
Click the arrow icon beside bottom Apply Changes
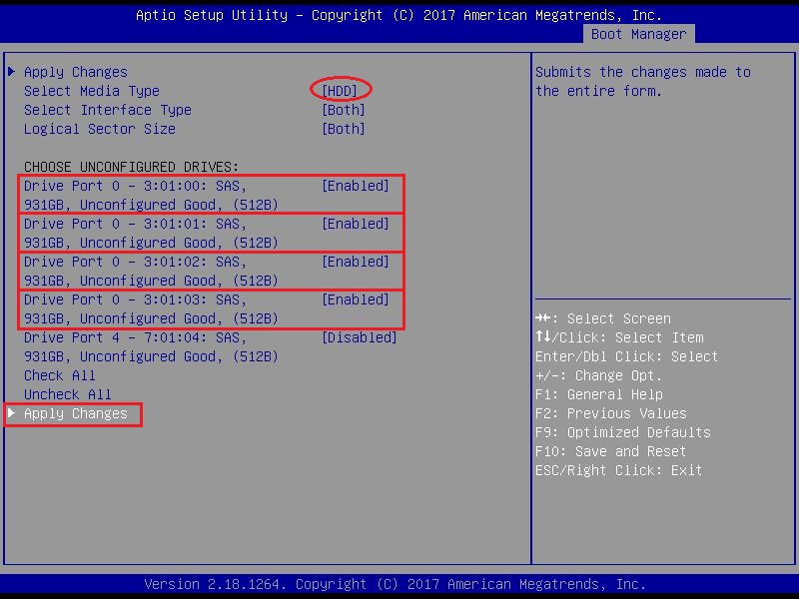[x=12, y=413]
